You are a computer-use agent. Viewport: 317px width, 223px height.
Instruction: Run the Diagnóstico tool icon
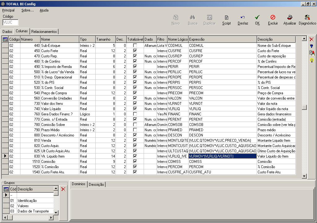(x=307, y=17)
